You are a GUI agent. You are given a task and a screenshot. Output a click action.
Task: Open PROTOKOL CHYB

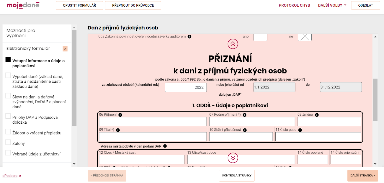[294, 5]
